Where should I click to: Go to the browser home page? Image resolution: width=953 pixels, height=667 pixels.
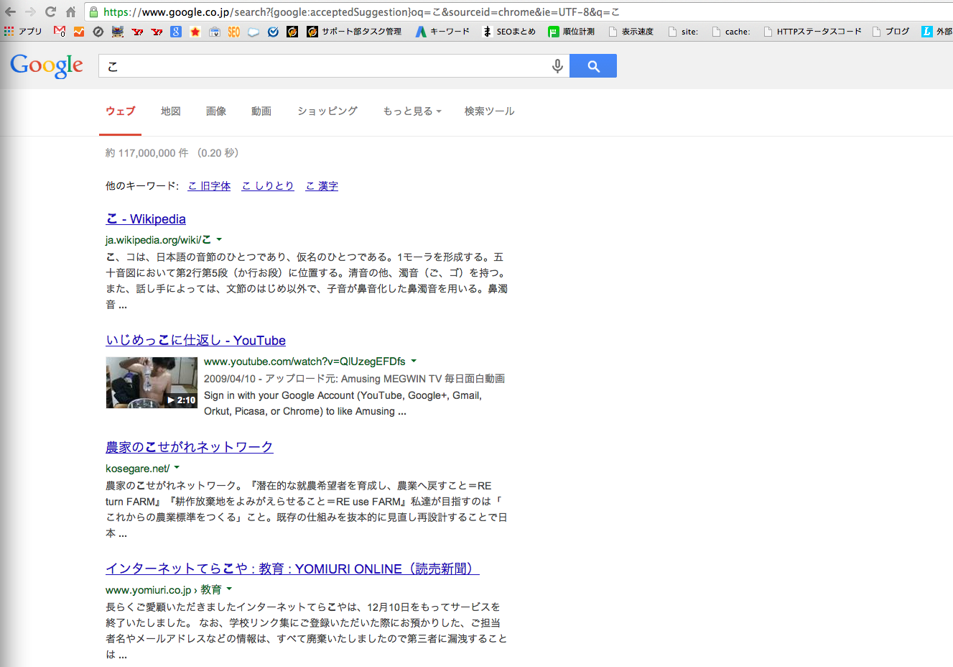click(x=70, y=11)
